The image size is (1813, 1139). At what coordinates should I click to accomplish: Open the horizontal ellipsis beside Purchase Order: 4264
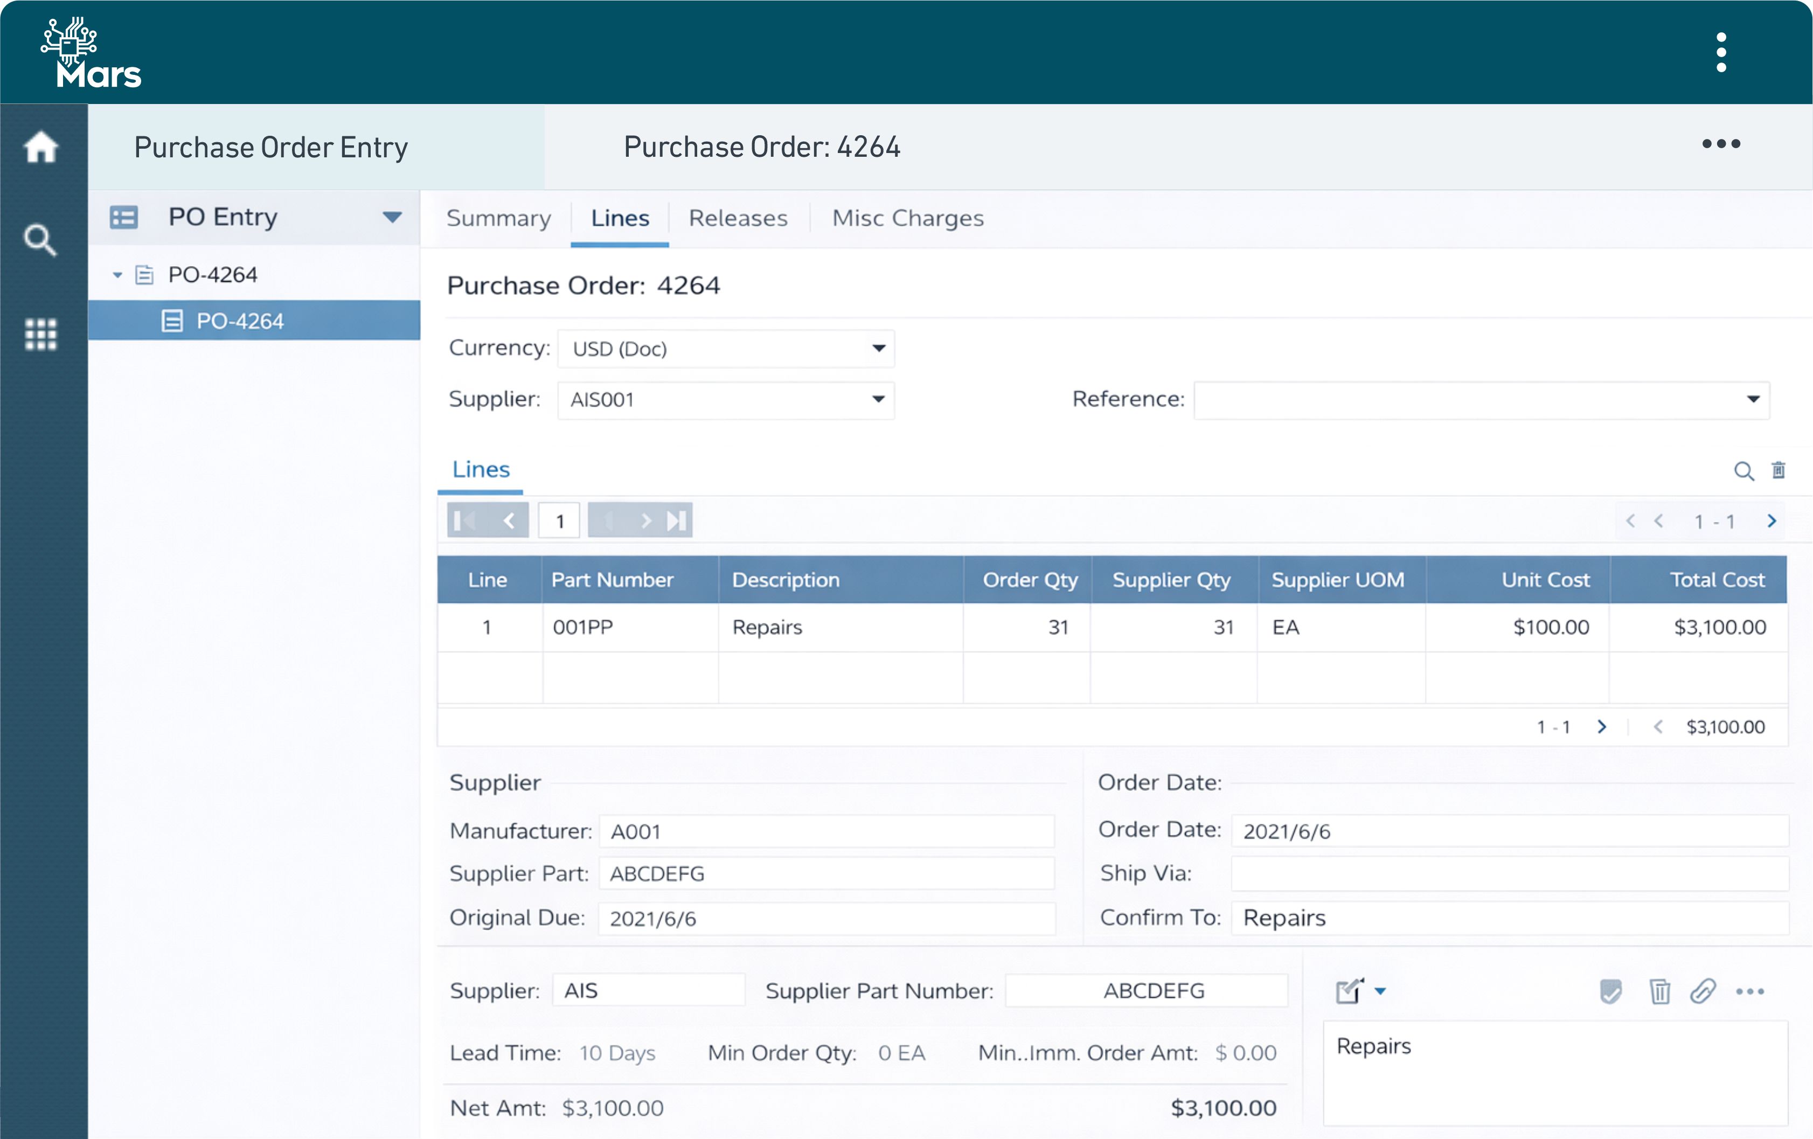pyautogui.click(x=1720, y=144)
